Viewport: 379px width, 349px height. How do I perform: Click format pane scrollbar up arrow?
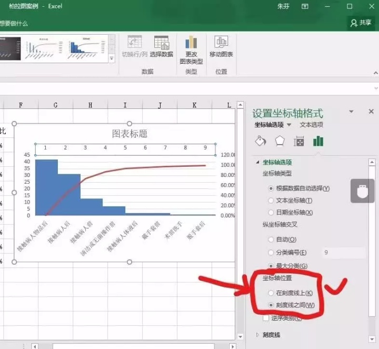pos(372,162)
